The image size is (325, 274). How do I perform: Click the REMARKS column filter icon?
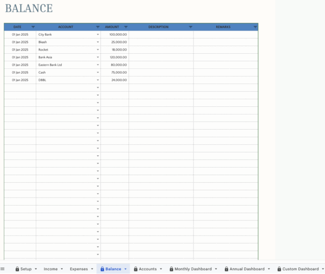click(x=255, y=27)
